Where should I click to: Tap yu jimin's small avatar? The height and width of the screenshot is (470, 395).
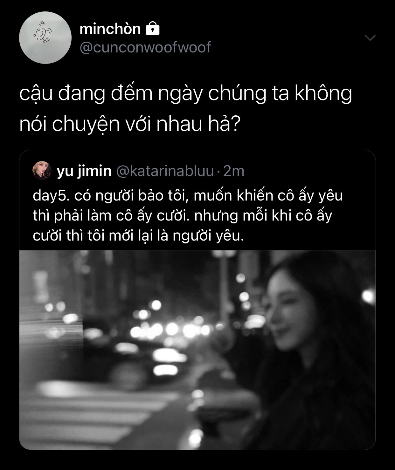[x=42, y=171]
